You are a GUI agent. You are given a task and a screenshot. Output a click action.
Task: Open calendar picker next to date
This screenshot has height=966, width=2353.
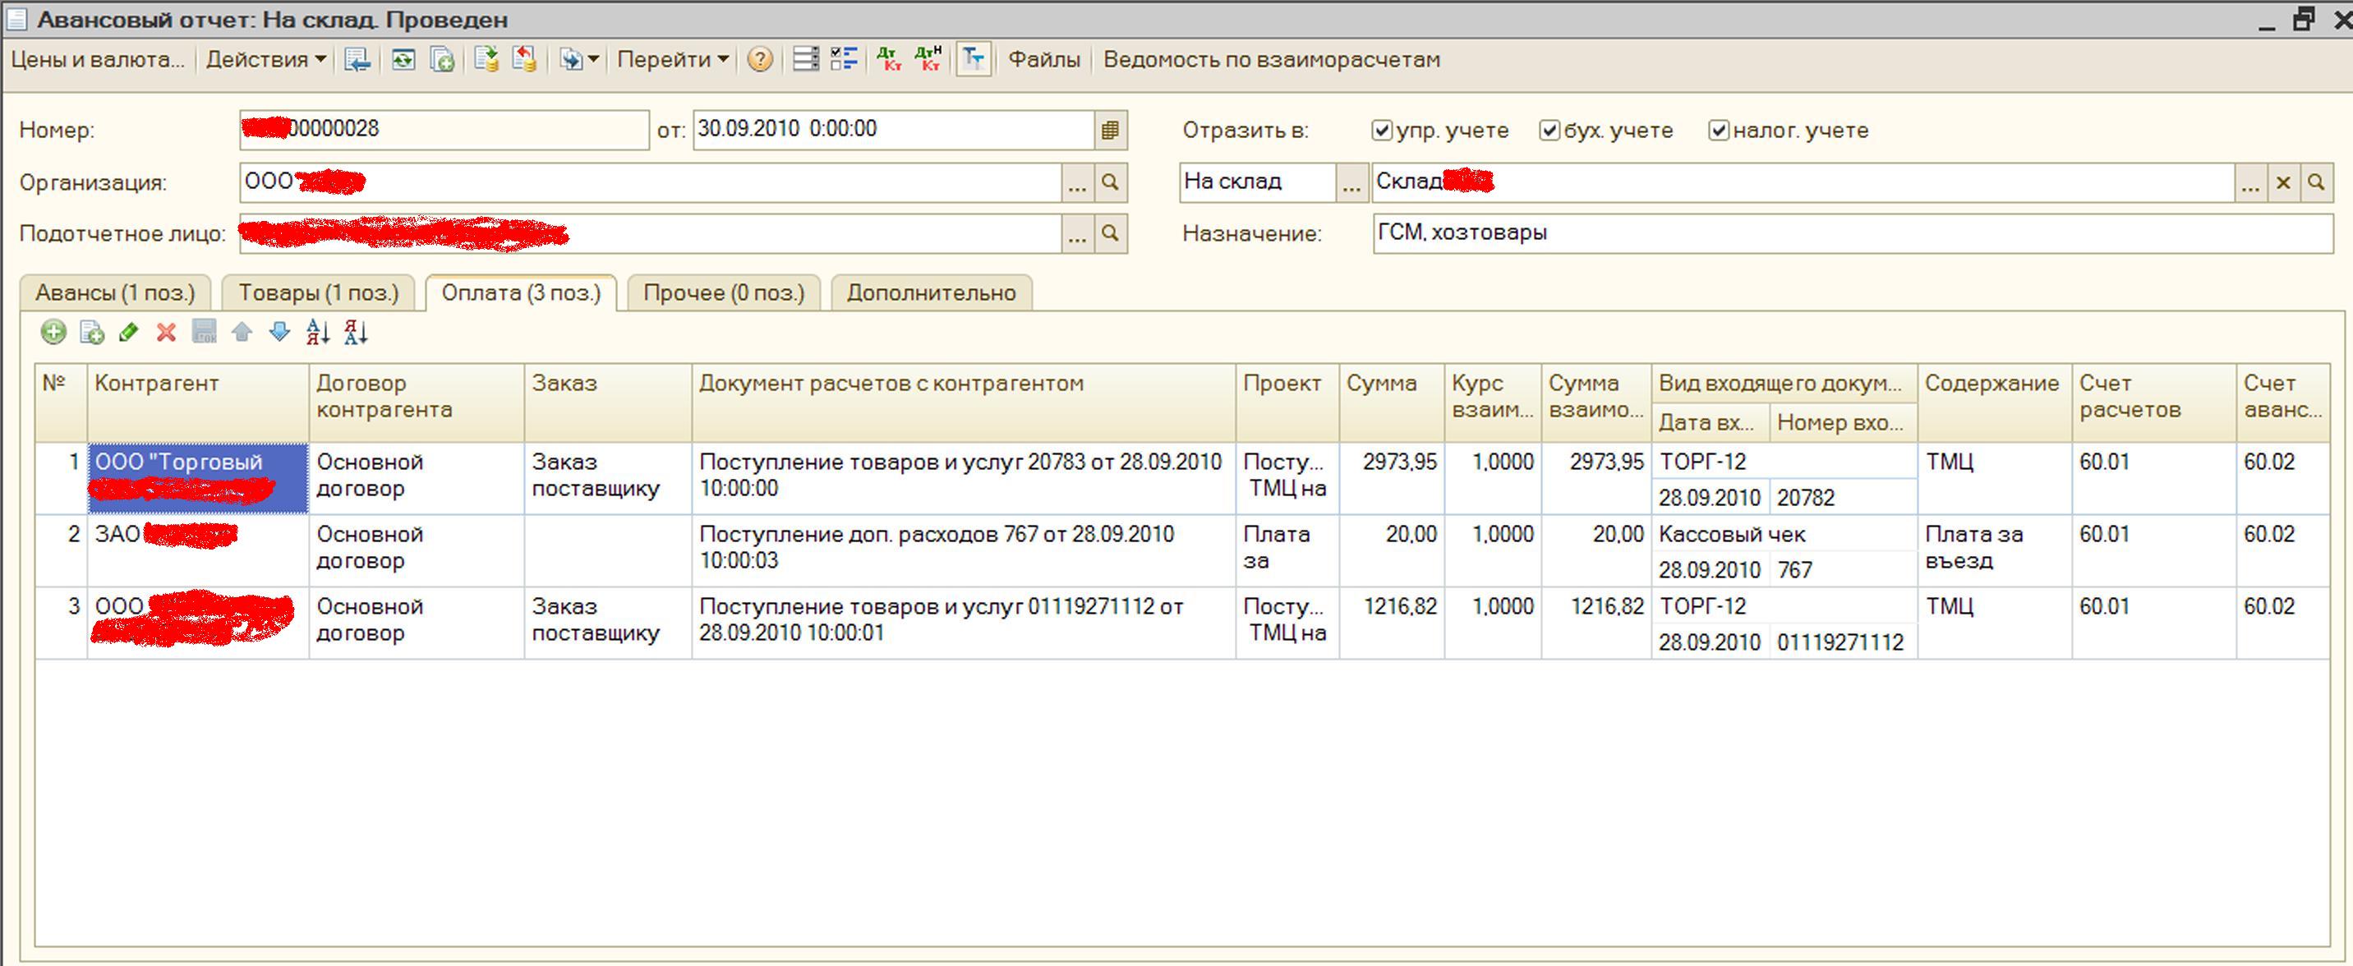pos(1110,131)
